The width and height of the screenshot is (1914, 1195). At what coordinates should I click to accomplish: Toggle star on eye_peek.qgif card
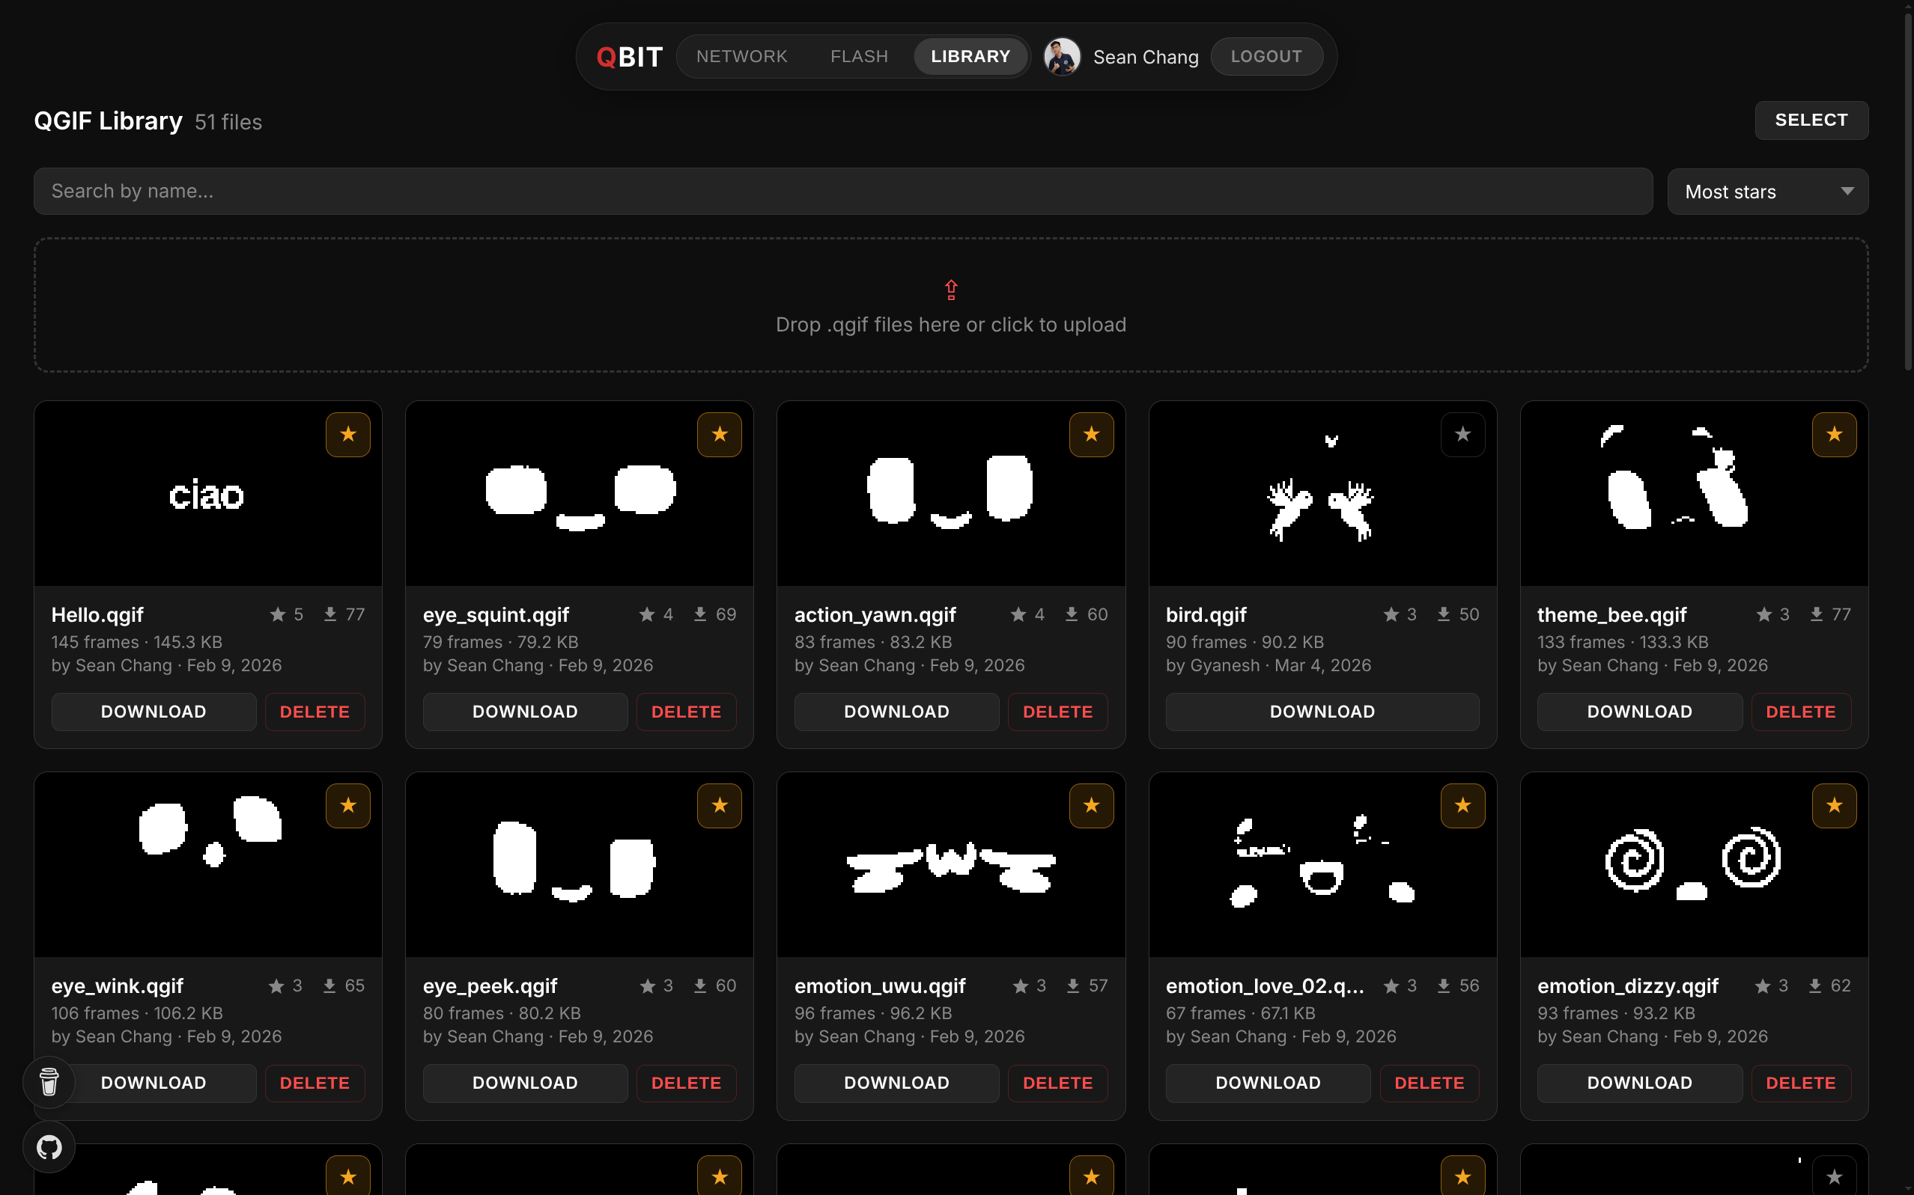(x=719, y=805)
